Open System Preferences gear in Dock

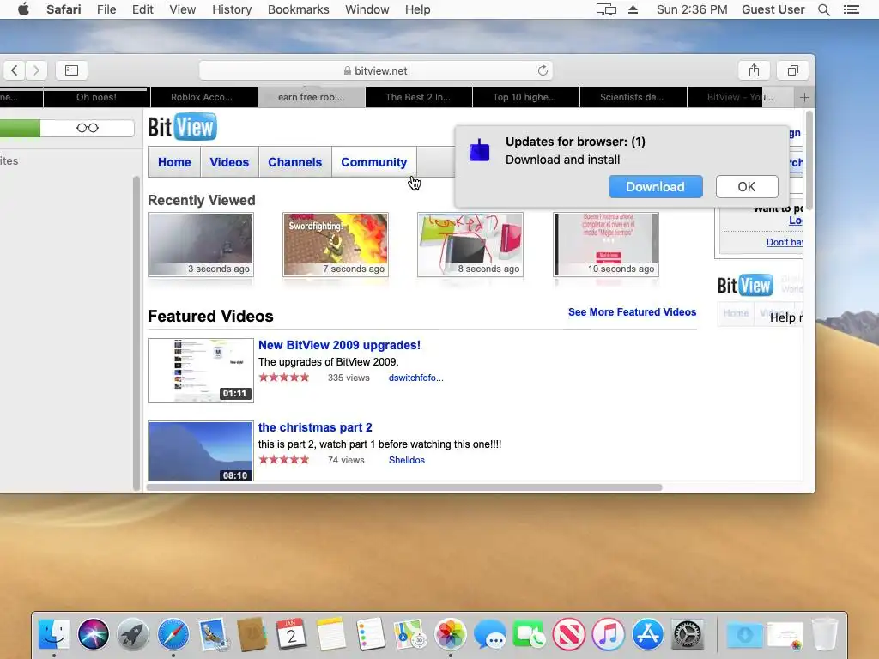[688, 634]
